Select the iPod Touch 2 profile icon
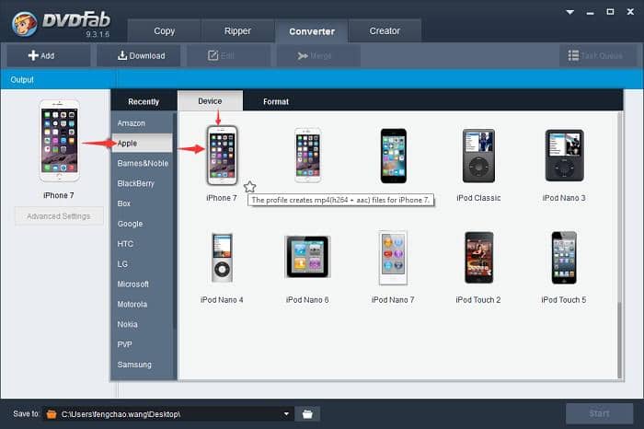This screenshot has width=644, height=429. click(x=478, y=258)
